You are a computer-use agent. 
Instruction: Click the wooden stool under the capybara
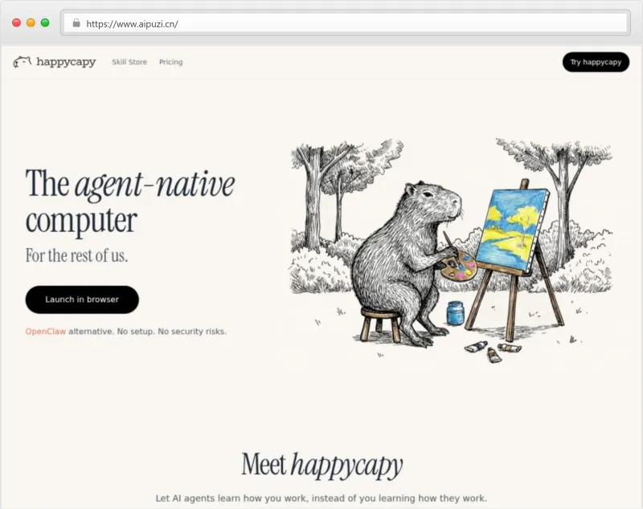point(380,324)
